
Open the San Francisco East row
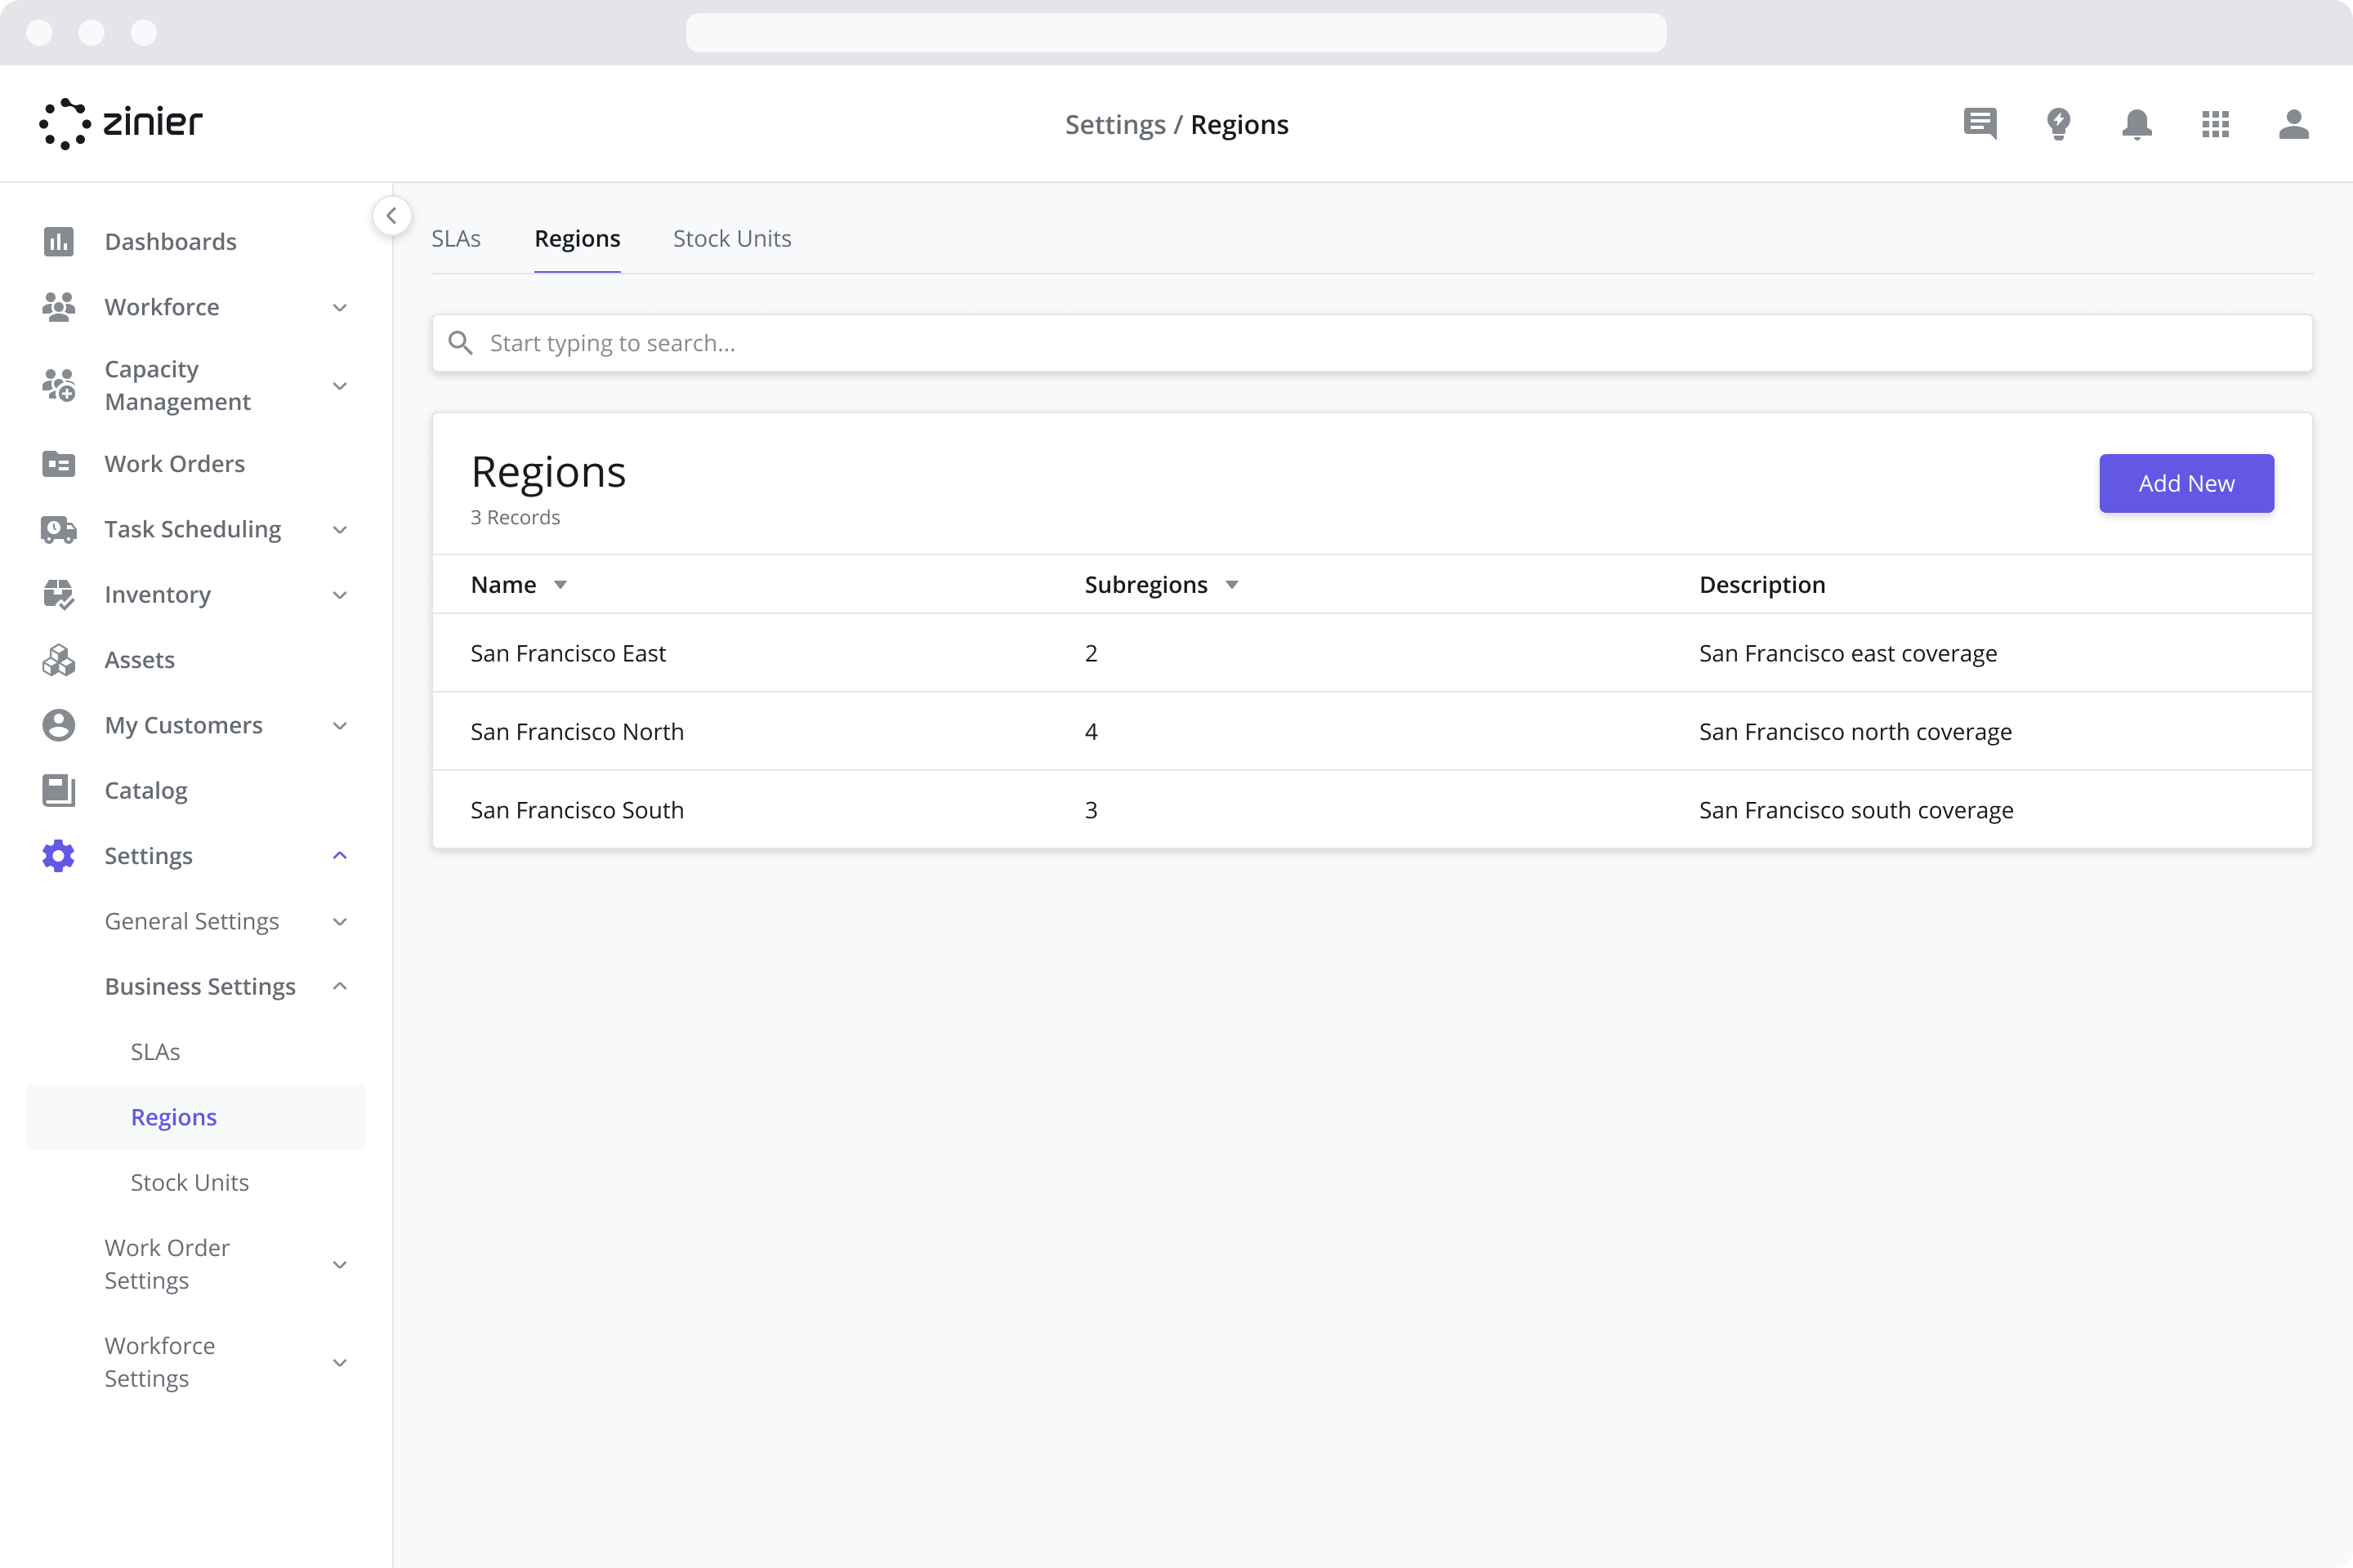click(x=1372, y=653)
